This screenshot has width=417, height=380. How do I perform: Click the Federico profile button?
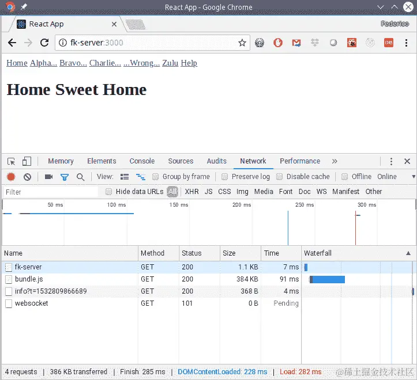(x=395, y=24)
